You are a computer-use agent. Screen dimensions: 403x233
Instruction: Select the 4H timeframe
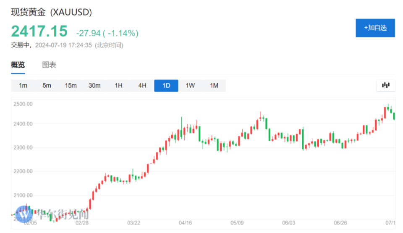tap(142, 86)
